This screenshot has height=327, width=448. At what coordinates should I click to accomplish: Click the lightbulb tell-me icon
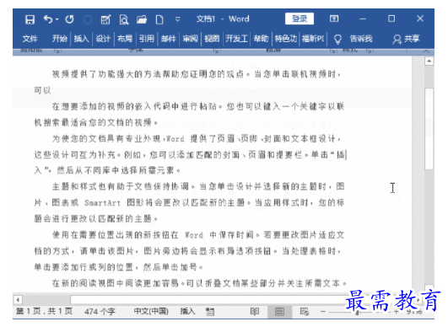[x=337, y=39]
